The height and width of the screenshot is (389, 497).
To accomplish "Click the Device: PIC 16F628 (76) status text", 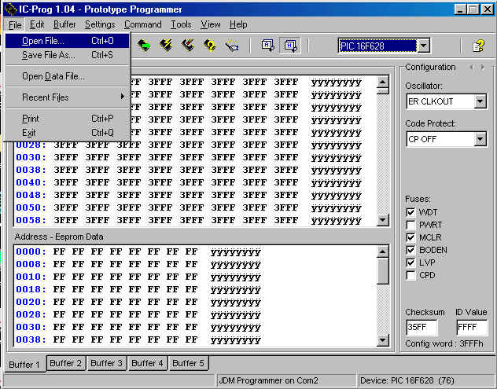I will pos(407,380).
